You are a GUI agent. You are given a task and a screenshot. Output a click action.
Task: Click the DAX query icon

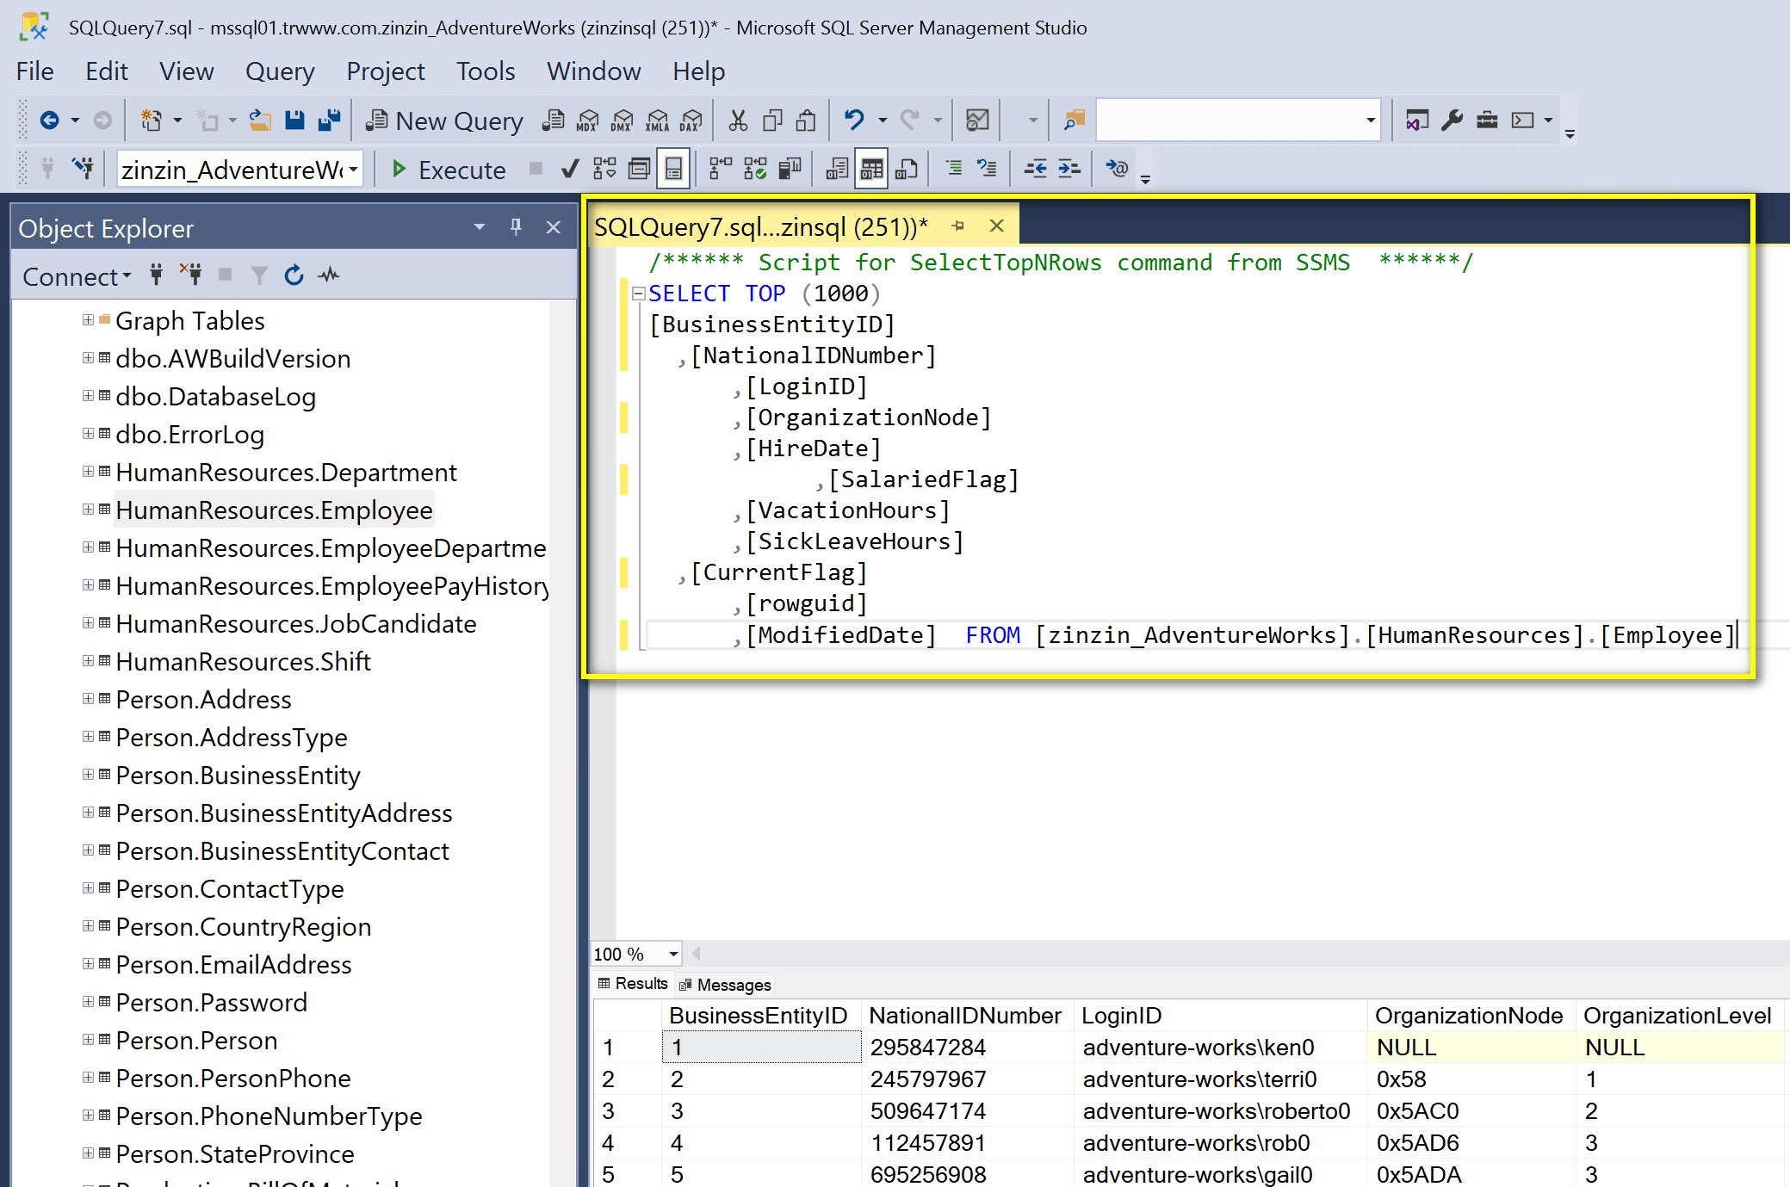coord(691,121)
